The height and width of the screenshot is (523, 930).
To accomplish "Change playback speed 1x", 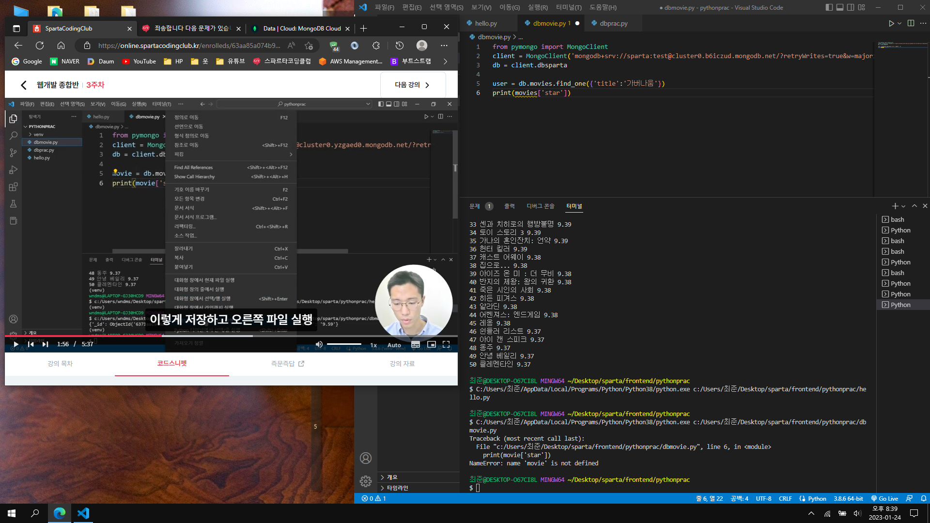I will [373, 345].
